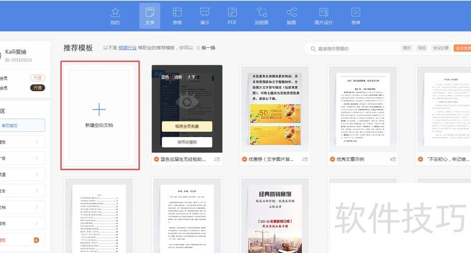
Task: Open the 图片设计 image design tab
Action: click(323, 16)
